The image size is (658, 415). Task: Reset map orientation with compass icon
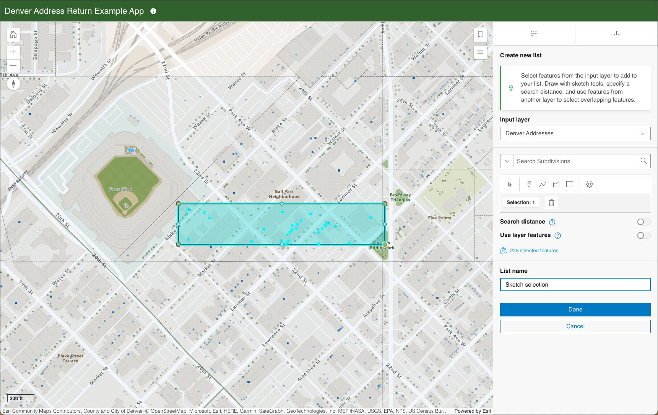[x=13, y=83]
